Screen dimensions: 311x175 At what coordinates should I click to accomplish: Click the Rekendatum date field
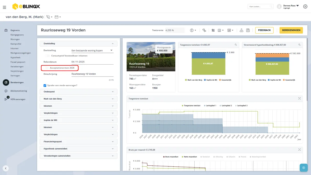93,62
